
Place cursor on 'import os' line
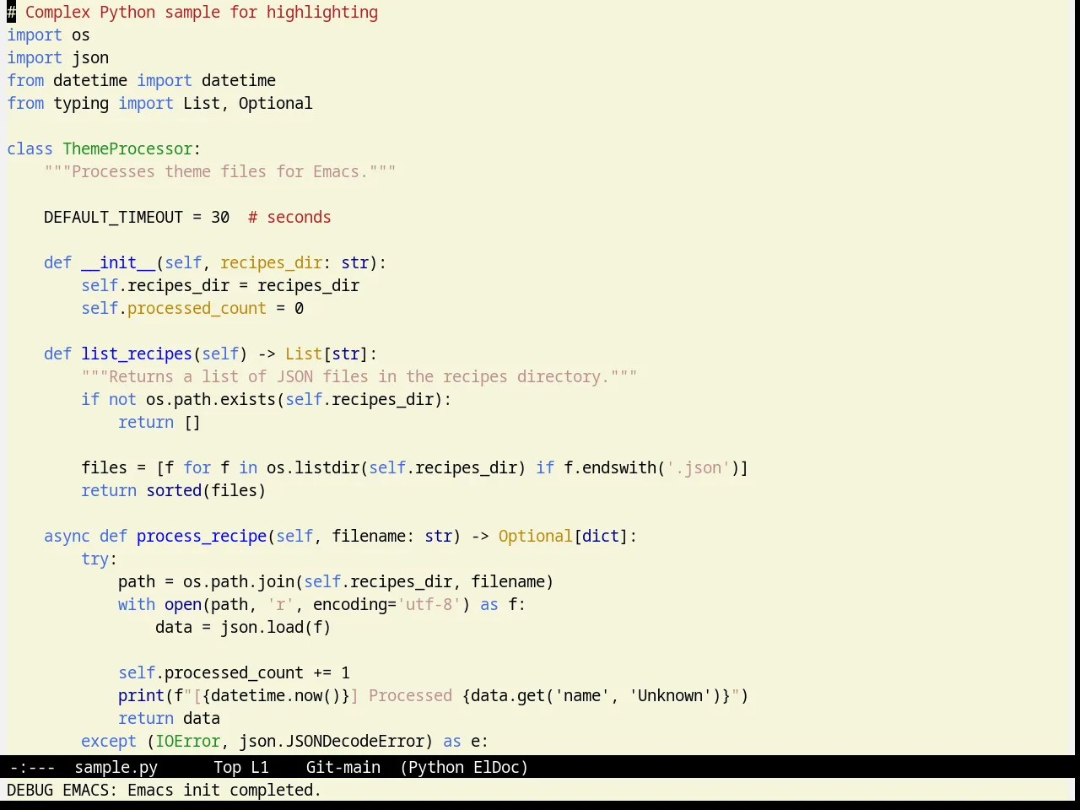tap(48, 35)
